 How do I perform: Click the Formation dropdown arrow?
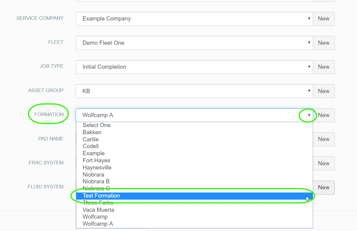[x=309, y=115]
